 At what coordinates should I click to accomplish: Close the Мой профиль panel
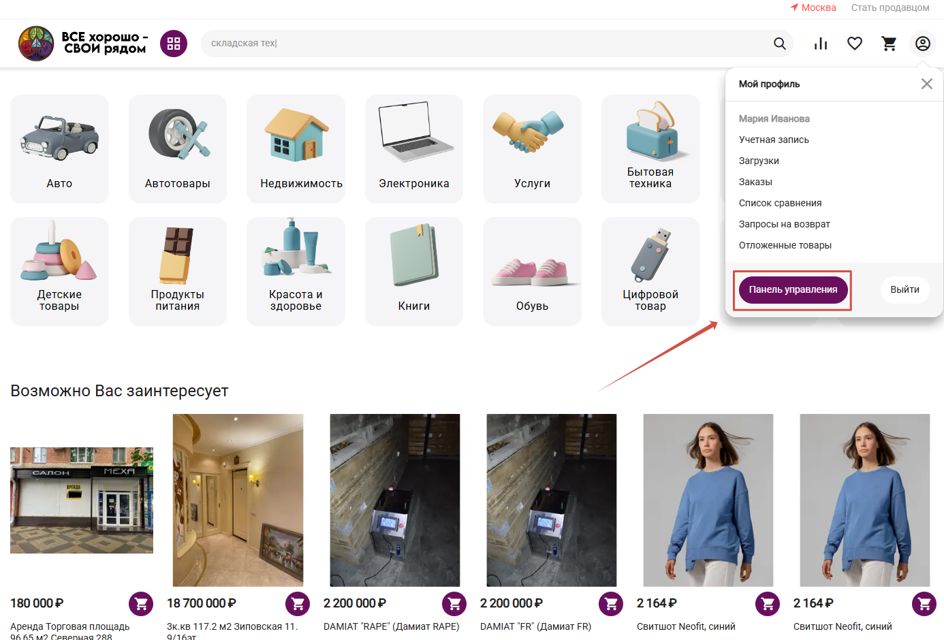(x=926, y=84)
